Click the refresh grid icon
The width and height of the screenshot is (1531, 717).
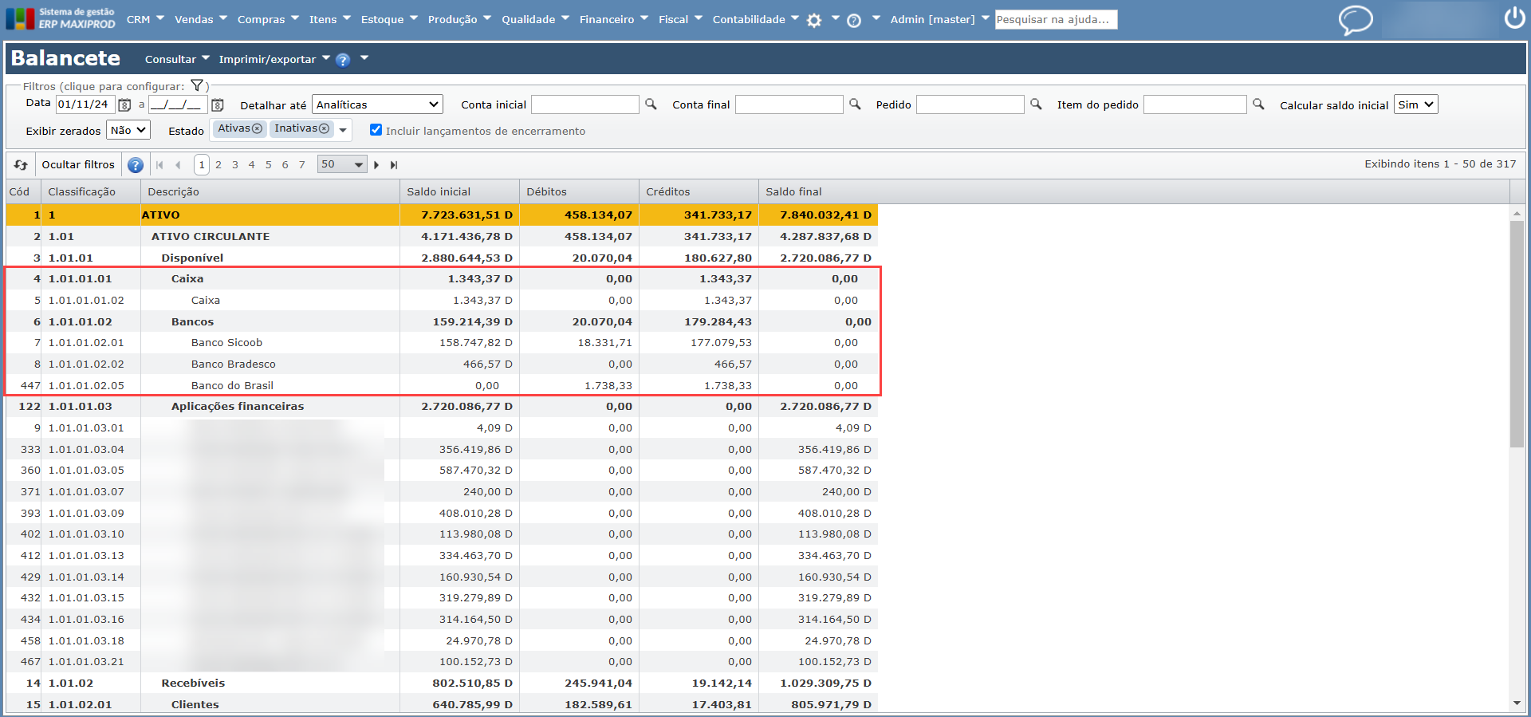coord(21,165)
